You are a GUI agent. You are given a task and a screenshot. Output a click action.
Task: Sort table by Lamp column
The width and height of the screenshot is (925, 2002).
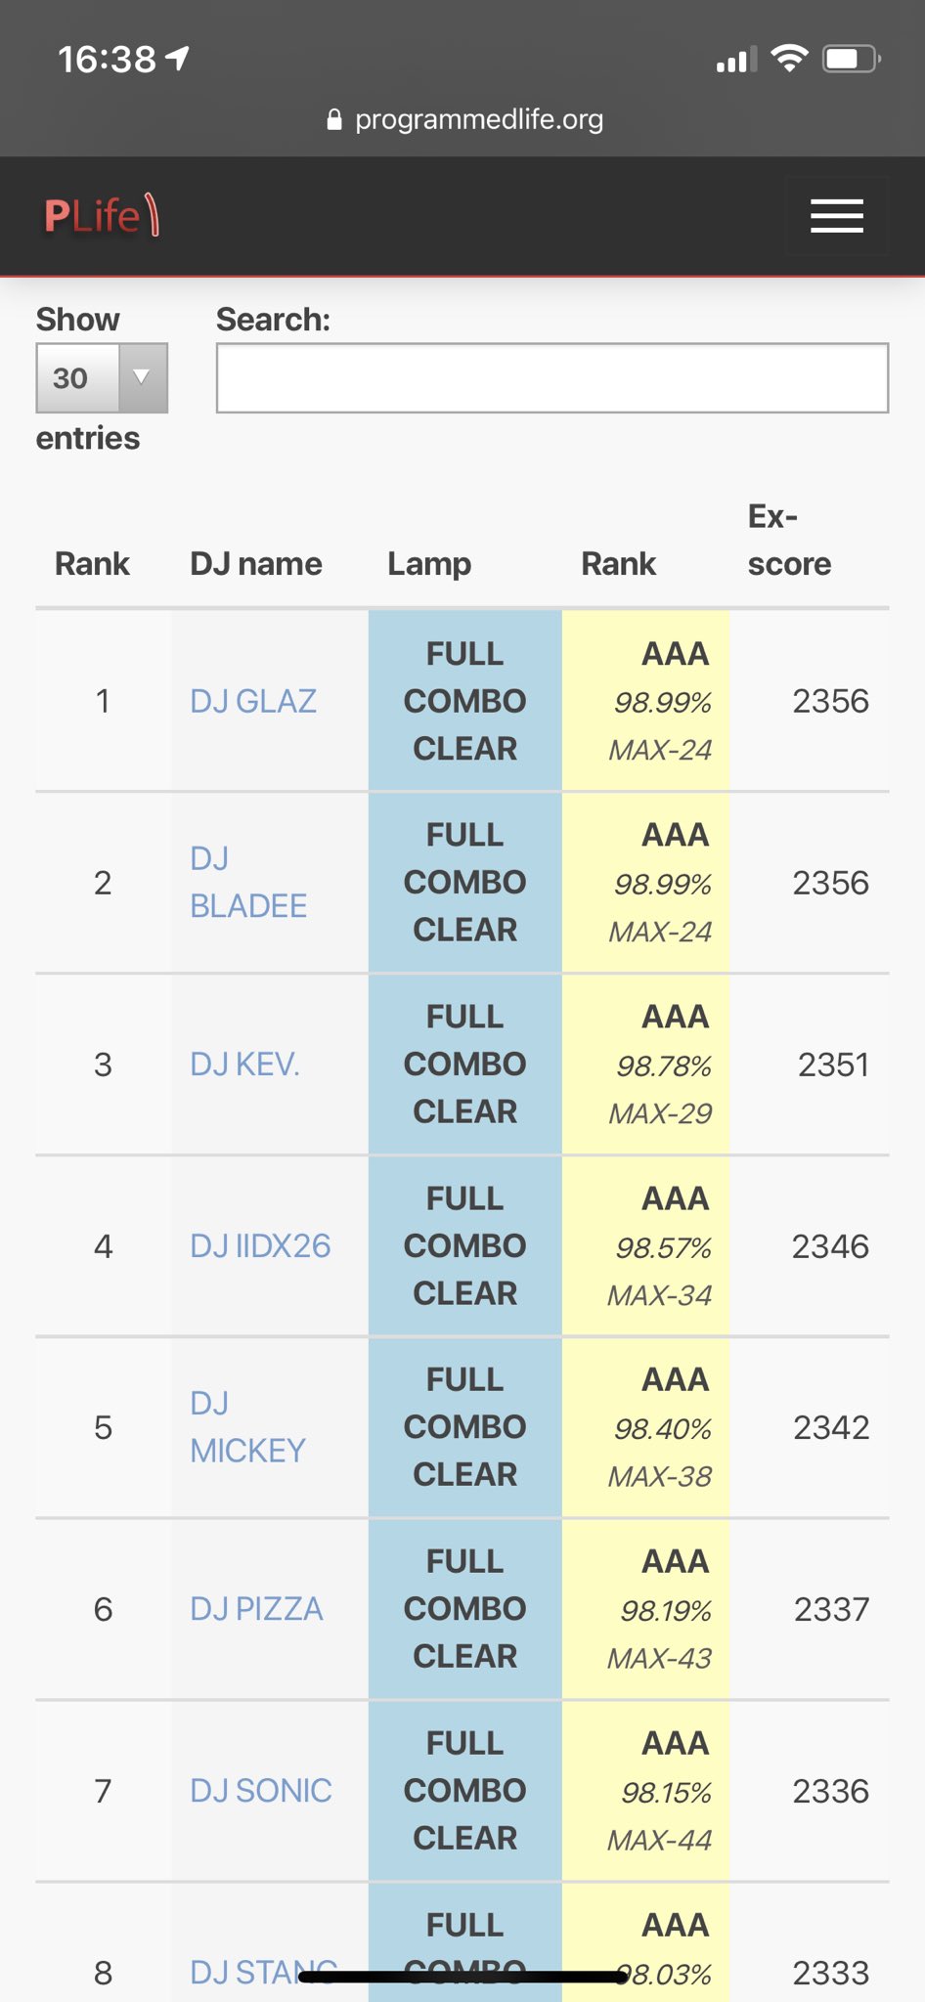[429, 564]
